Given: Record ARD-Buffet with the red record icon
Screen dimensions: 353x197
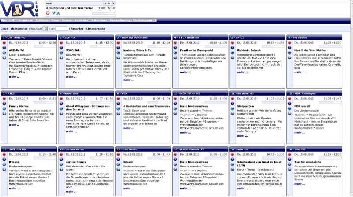Looking at the screenshot, I should pos(4,43).
